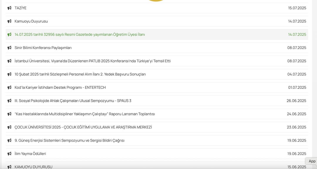The image size is (317, 169).
Task: Click megaphone icon beside PATLIB 2025 announcement
Action: point(9,61)
